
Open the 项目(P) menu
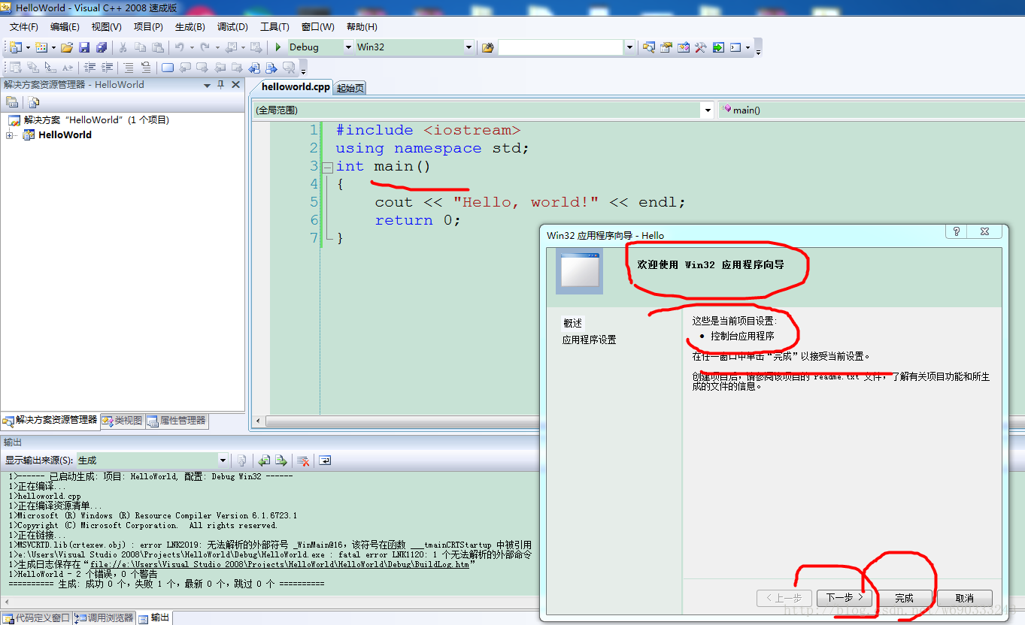click(148, 27)
